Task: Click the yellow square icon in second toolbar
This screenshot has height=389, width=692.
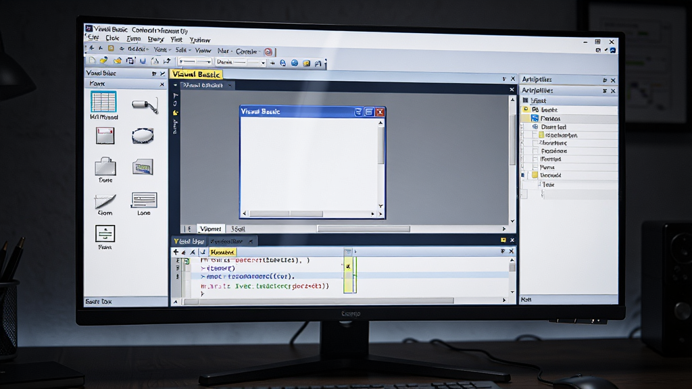Action: pyautogui.click(x=112, y=49)
